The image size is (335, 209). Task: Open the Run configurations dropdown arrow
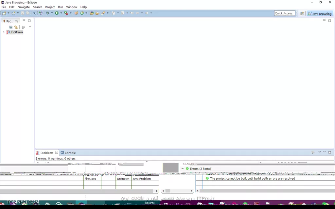[x=61, y=13]
